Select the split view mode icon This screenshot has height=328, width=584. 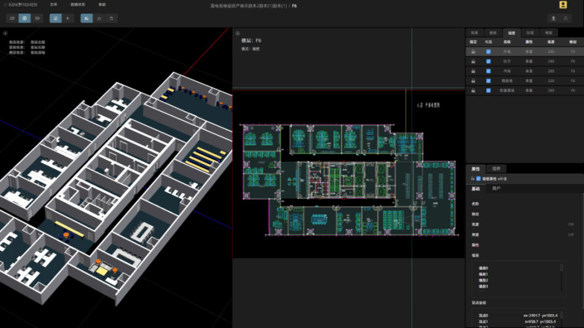click(24, 18)
